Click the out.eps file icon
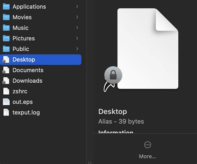This screenshot has height=164, width=197. pos(6,102)
